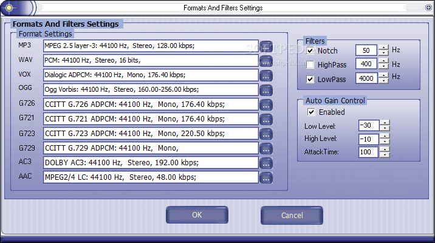Click the CCITT G.726 ADPCM field

[x=151, y=104]
